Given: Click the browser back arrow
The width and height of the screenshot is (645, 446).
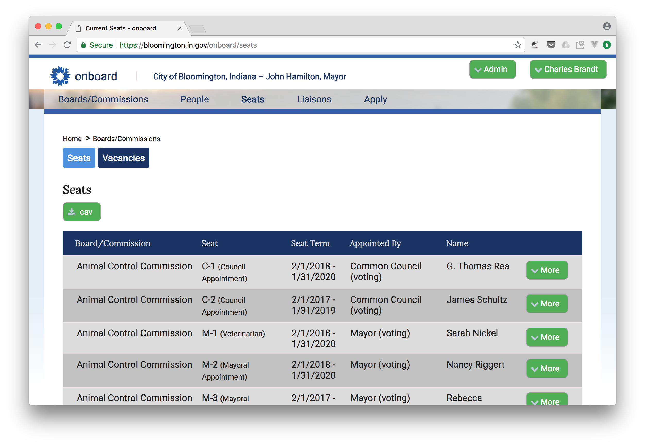Looking at the screenshot, I should (x=38, y=45).
